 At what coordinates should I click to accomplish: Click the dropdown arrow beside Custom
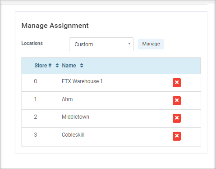129,44
